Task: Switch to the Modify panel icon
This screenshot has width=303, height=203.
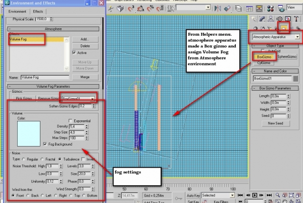Action: pyautogui.click(x=262, y=19)
